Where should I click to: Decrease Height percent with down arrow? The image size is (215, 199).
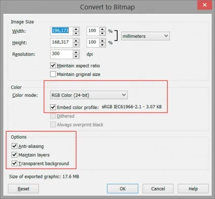pos(102,45)
